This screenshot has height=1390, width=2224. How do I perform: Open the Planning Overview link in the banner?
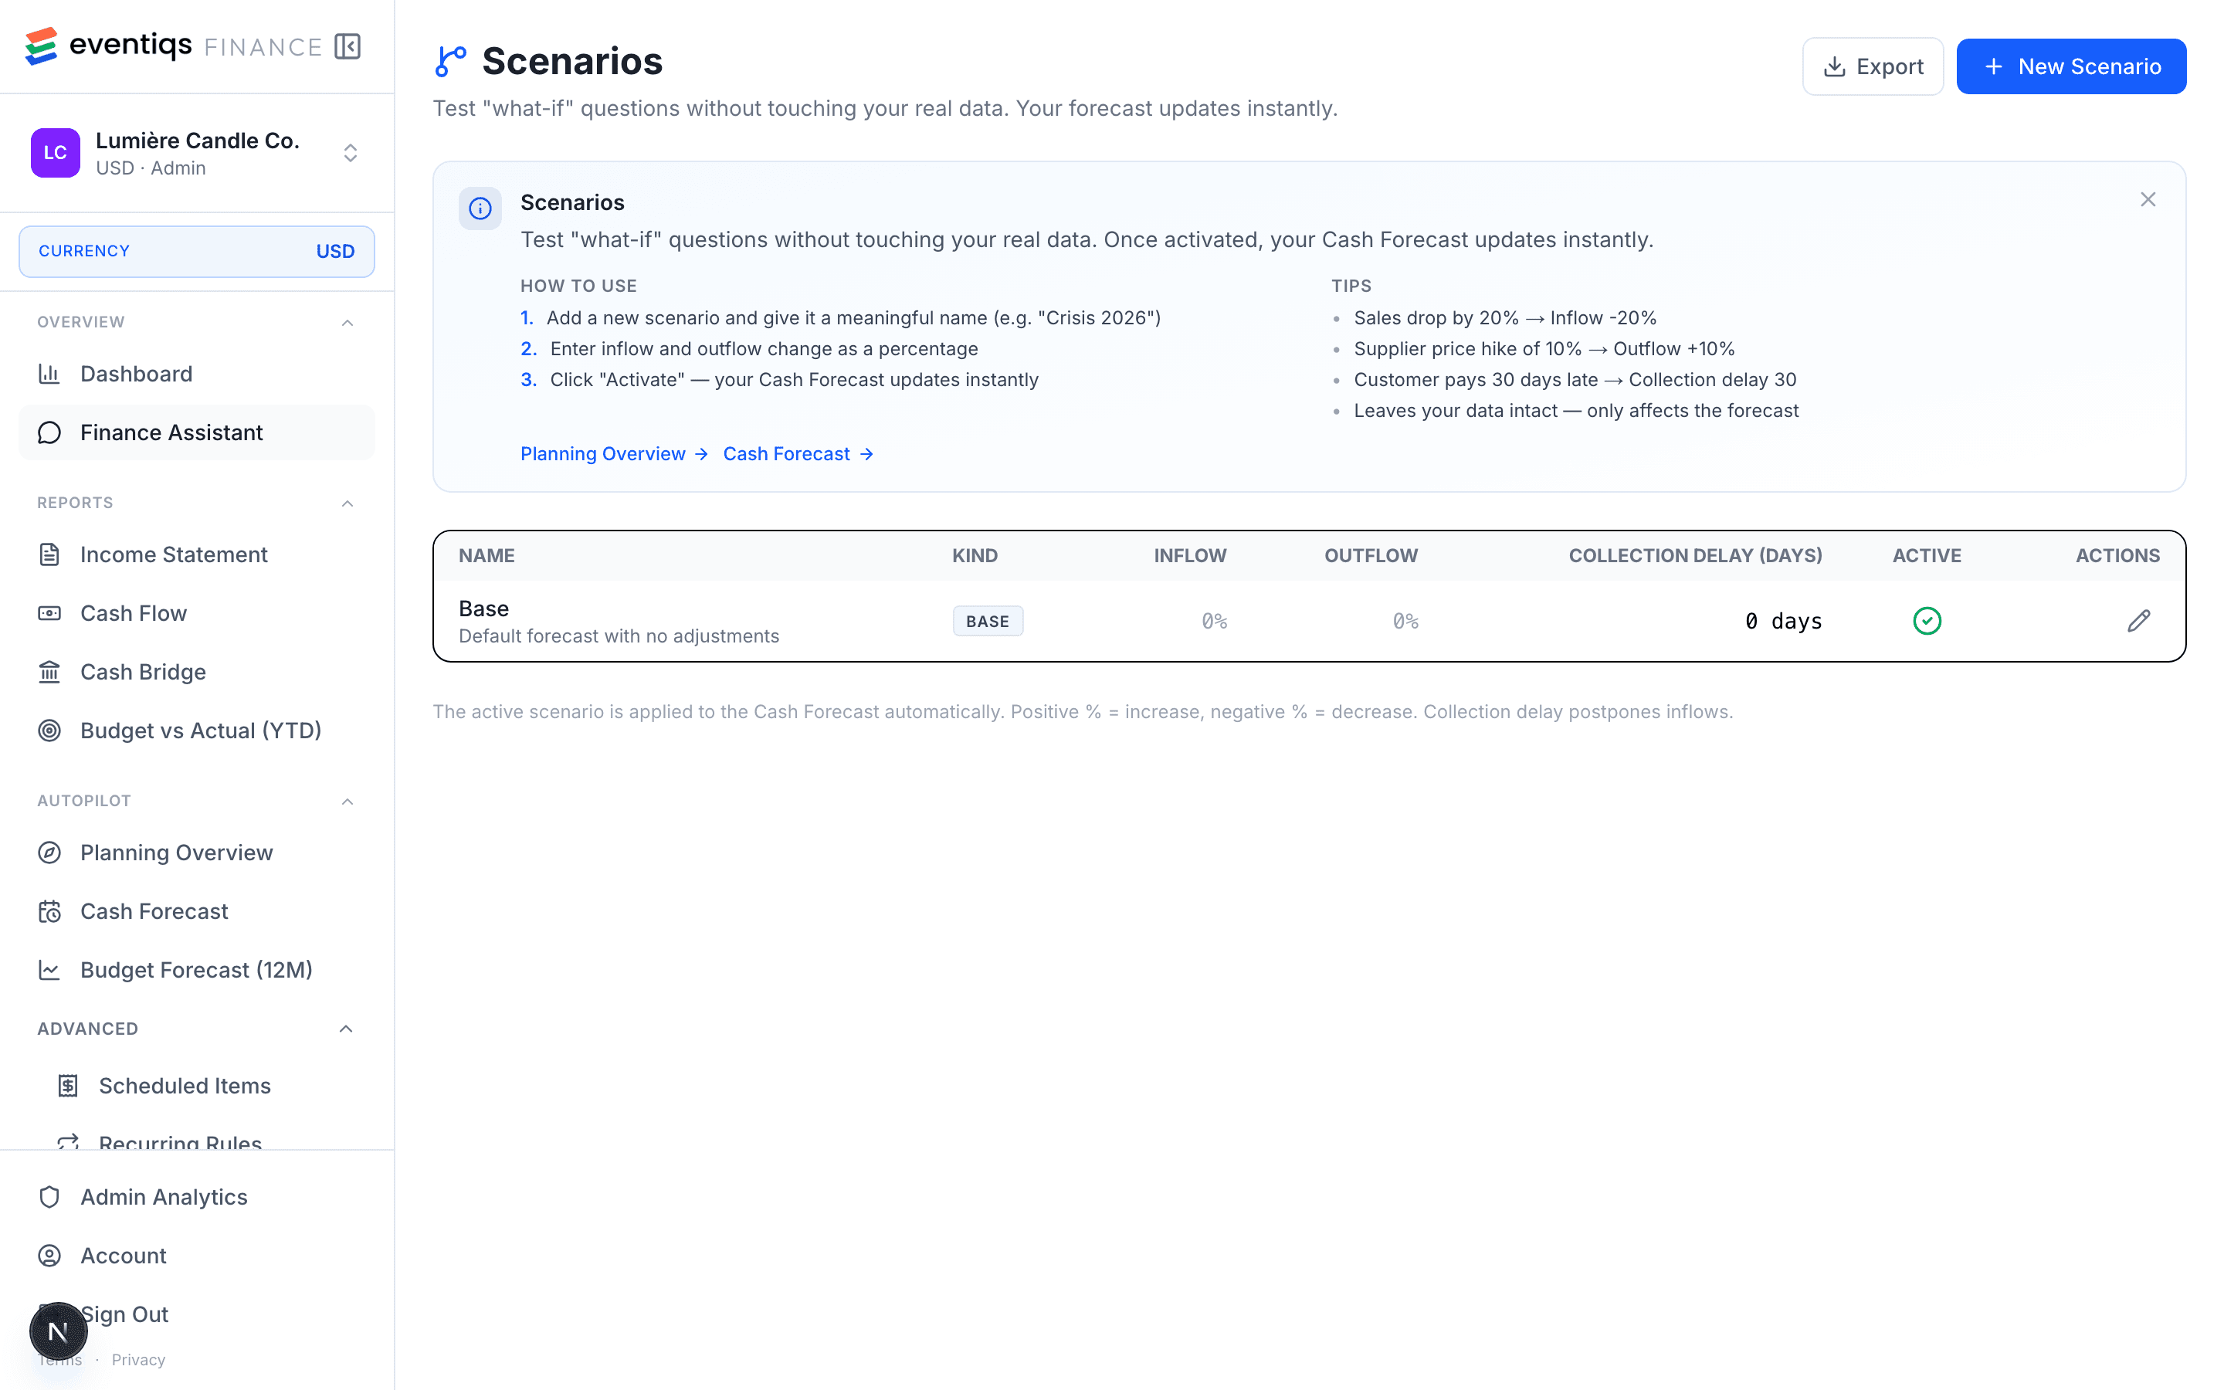603,453
